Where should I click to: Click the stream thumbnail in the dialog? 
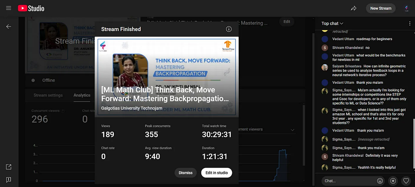coord(167,77)
